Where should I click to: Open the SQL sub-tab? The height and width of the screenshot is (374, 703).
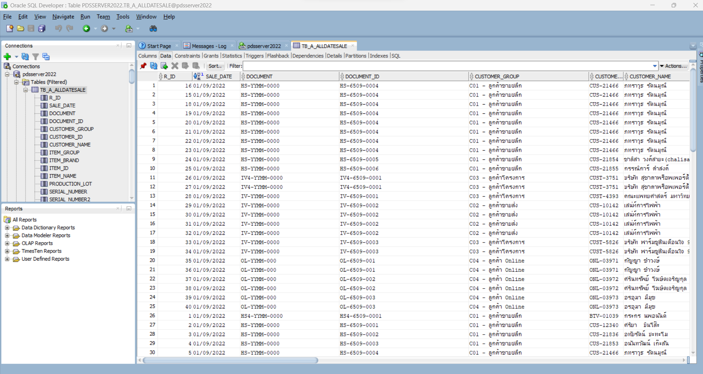[396, 56]
